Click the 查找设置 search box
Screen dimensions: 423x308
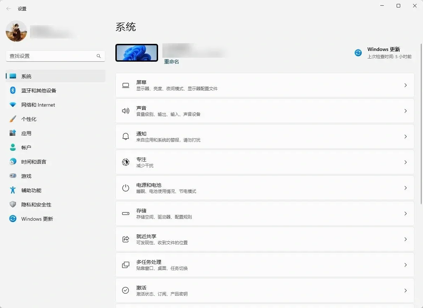(x=55, y=56)
